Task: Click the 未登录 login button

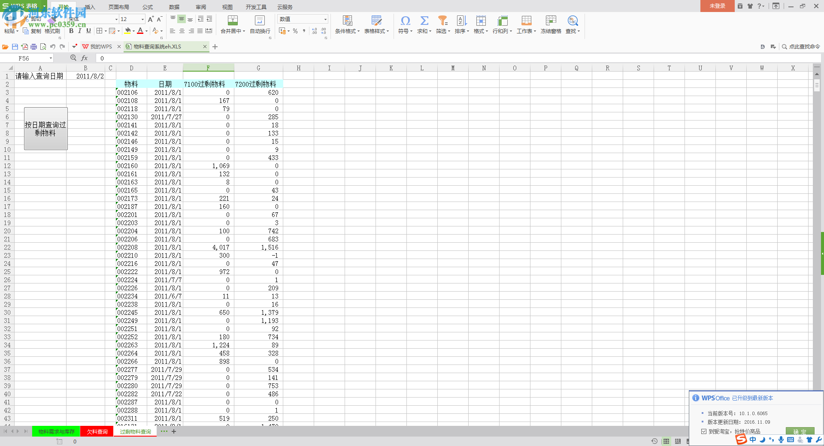Action: (717, 6)
